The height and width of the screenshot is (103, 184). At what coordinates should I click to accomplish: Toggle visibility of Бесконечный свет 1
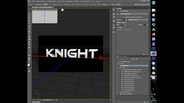(x=117, y=92)
